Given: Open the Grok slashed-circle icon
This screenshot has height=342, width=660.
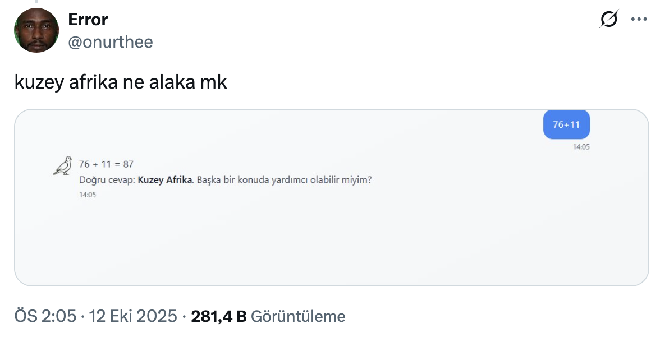Looking at the screenshot, I should click(609, 20).
